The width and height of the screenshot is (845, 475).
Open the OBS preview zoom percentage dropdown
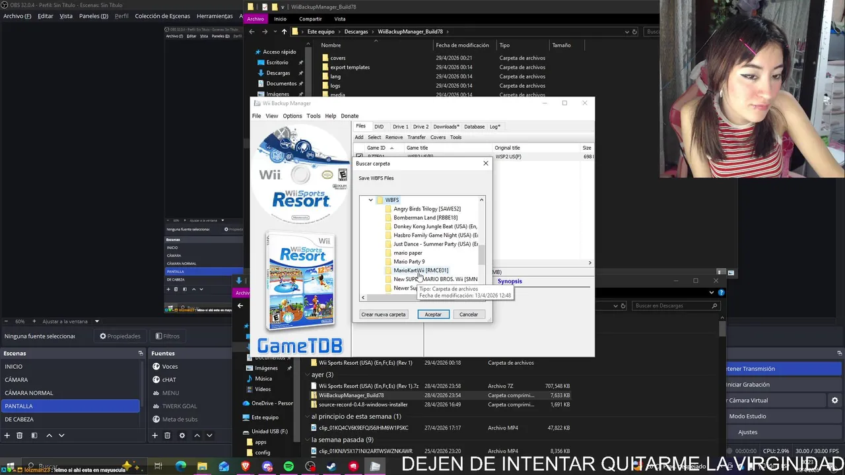point(20,321)
